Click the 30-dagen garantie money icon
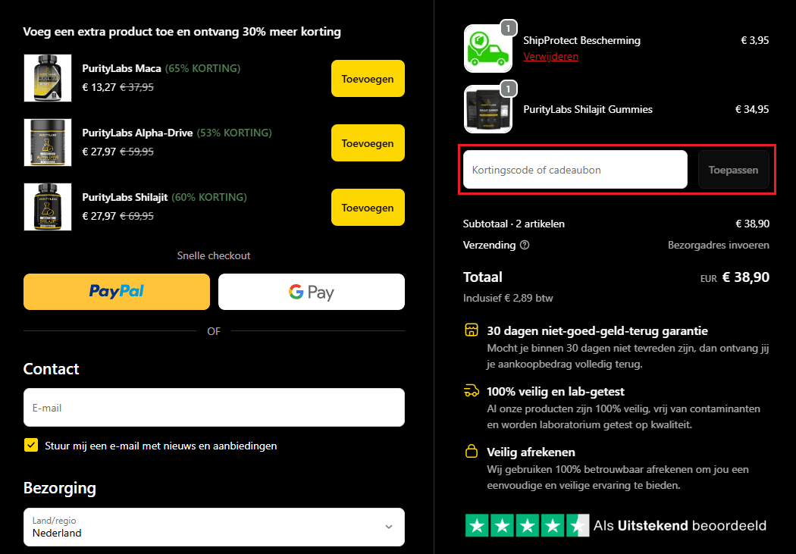 [x=471, y=330]
